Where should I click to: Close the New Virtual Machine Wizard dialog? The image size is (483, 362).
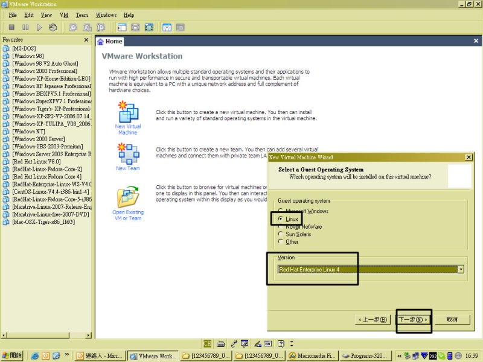pyautogui.click(x=469, y=157)
